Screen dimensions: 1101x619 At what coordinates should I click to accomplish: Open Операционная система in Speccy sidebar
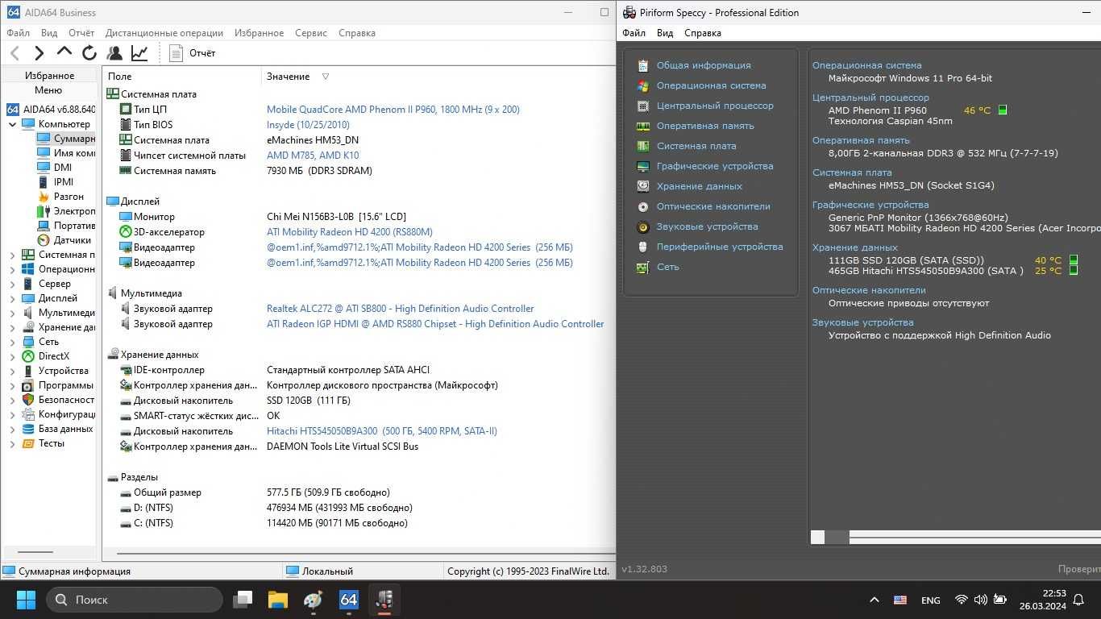(711, 85)
